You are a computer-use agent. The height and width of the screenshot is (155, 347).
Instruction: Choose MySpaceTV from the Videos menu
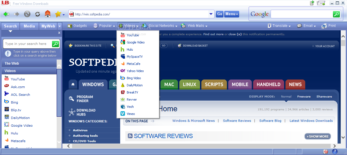tap(134, 57)
